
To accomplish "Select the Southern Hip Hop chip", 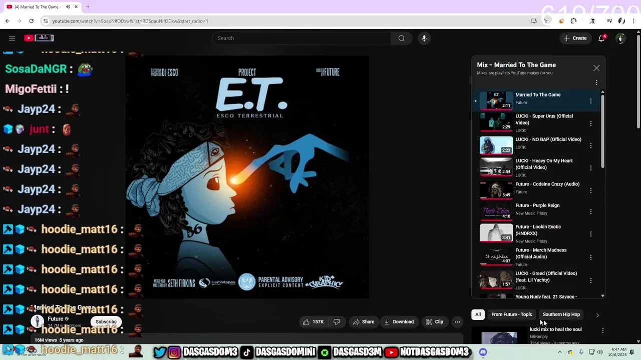I will [561, 314].
